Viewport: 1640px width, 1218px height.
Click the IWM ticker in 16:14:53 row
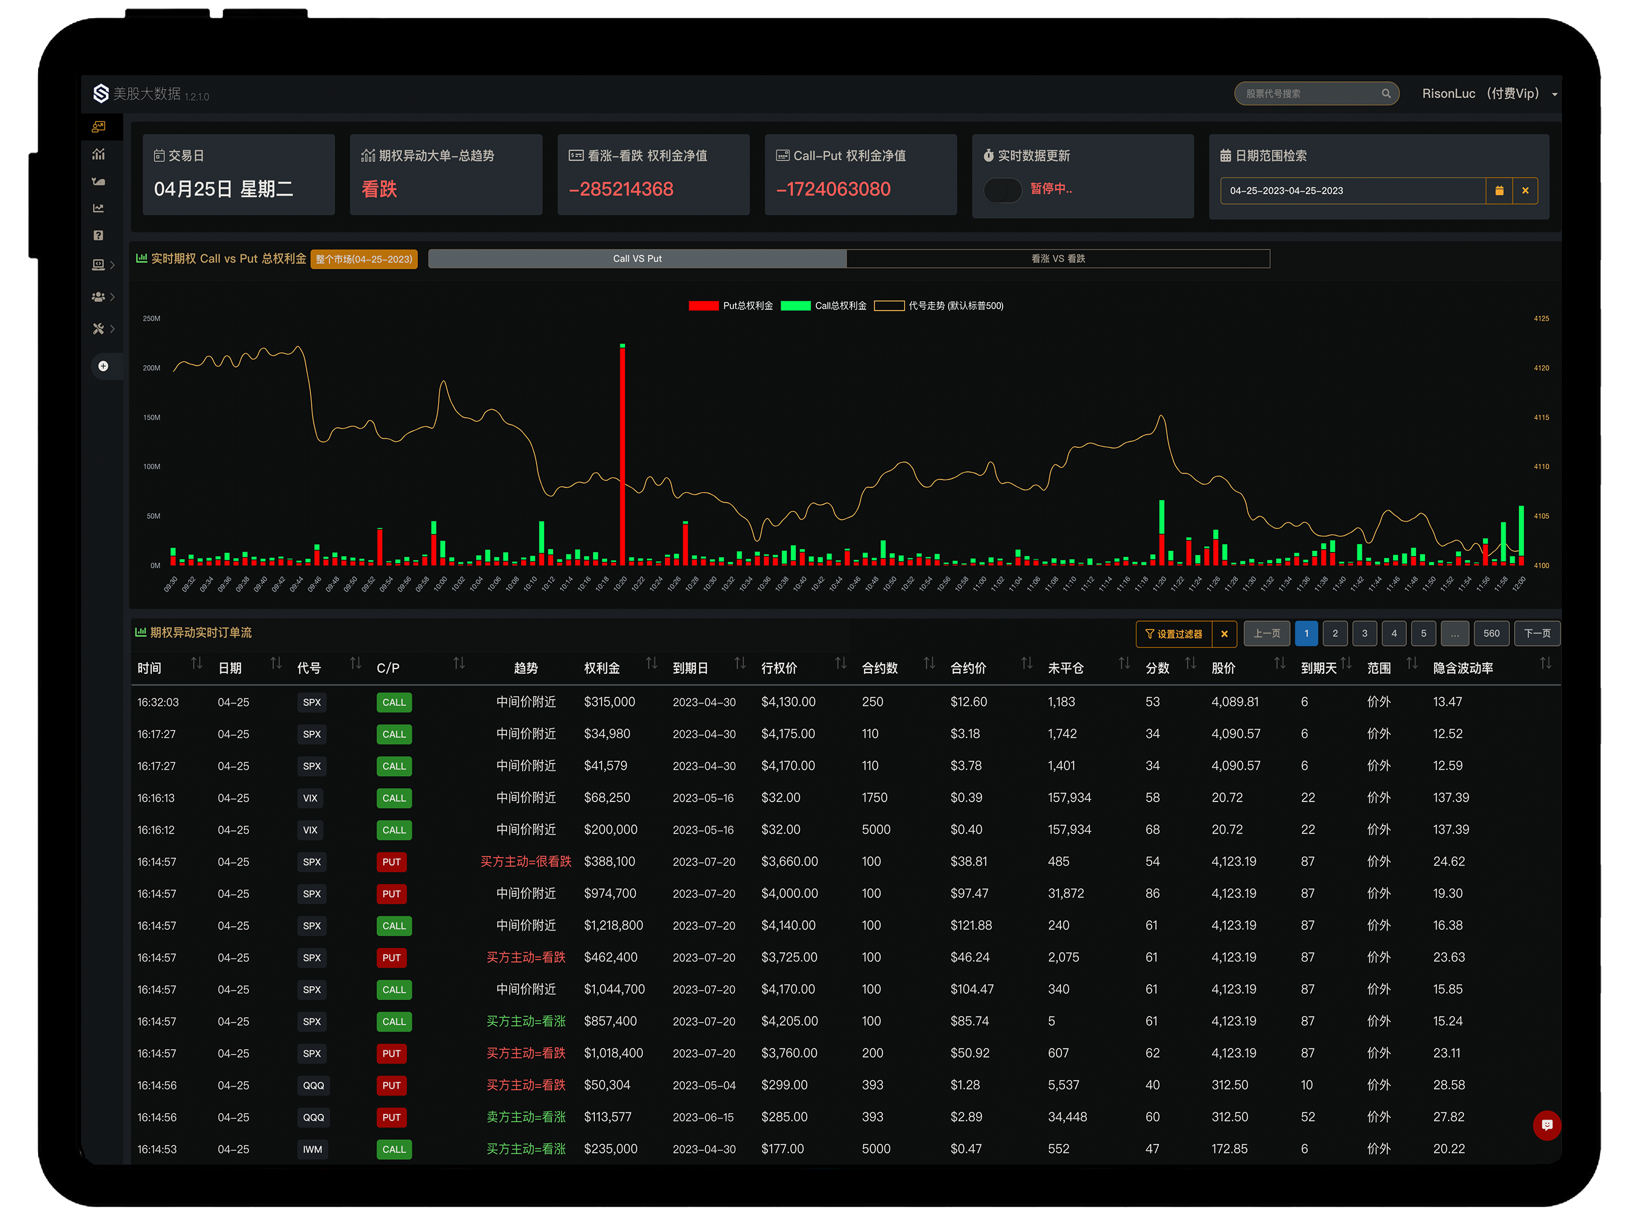312,1150
